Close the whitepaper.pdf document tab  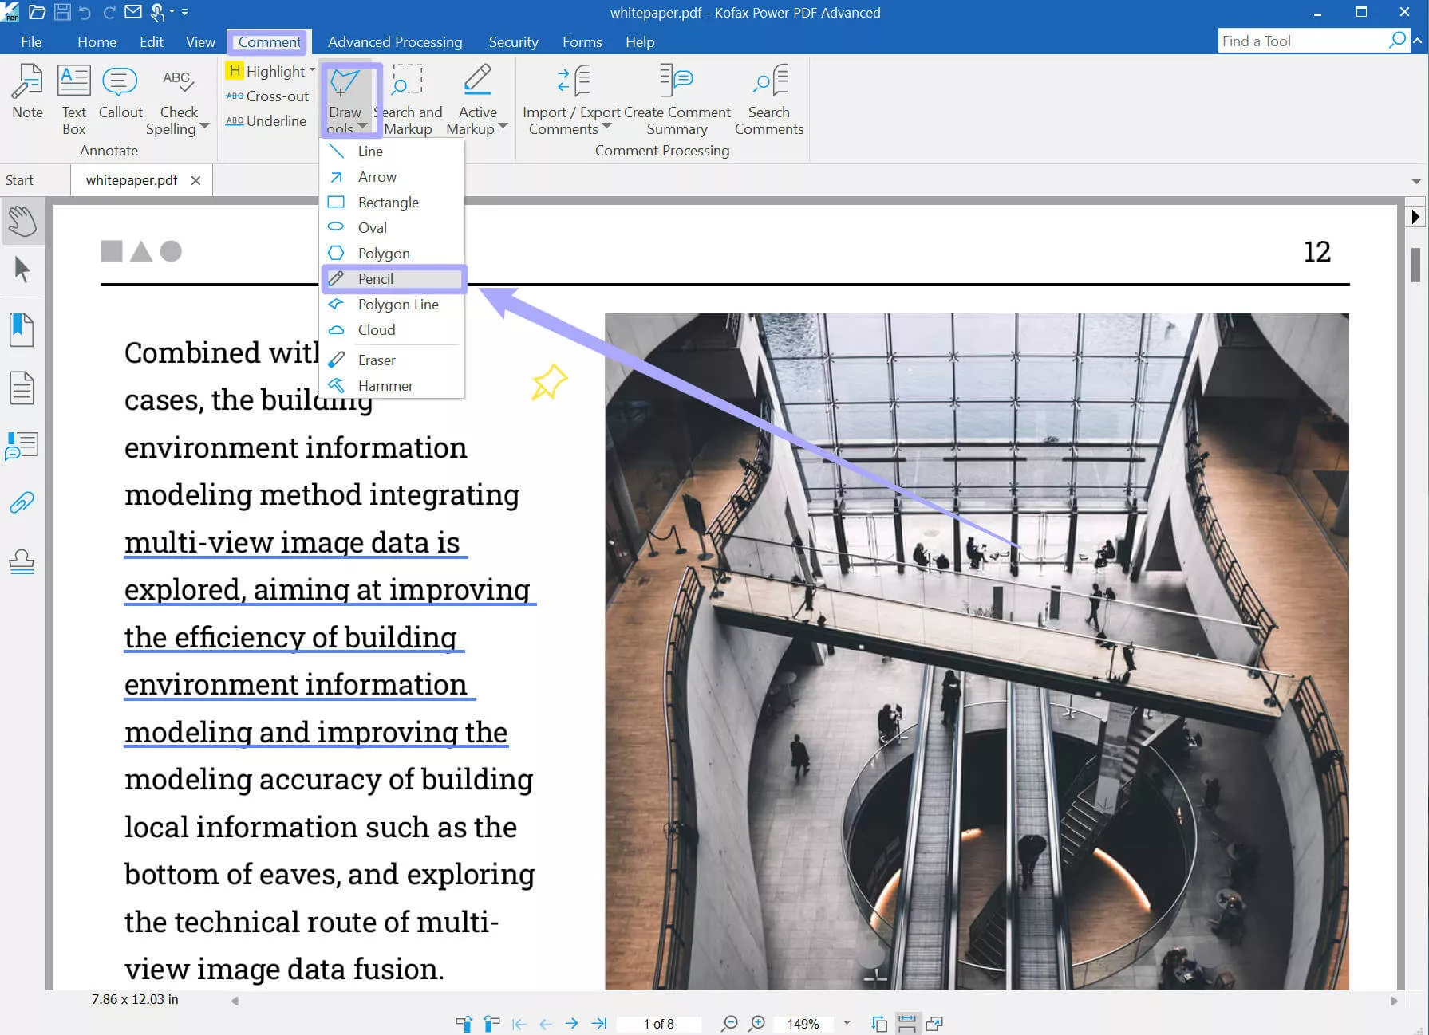click(195, 180)
